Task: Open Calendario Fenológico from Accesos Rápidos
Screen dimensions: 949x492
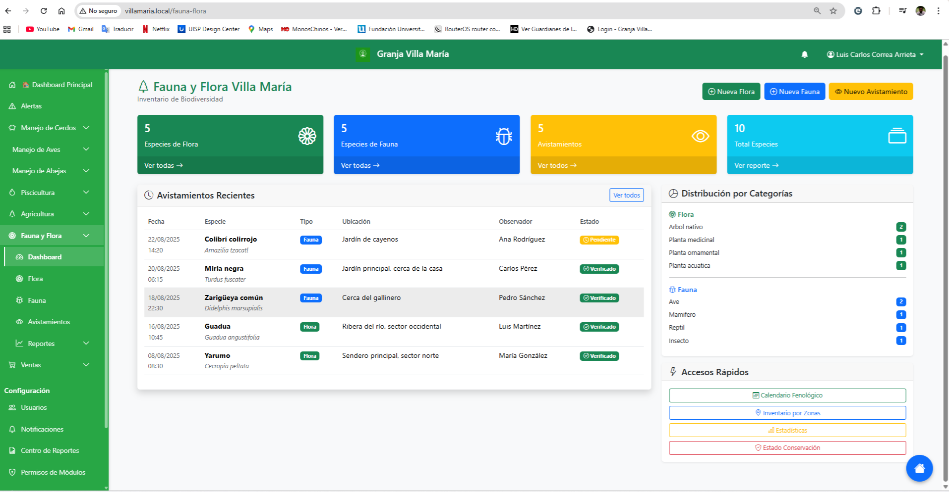Action: coord(787,395)
